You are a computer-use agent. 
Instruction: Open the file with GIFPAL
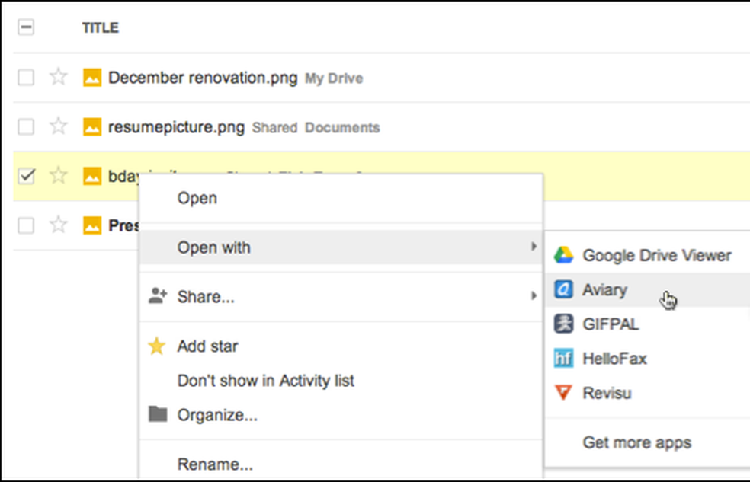coord(610,324)
